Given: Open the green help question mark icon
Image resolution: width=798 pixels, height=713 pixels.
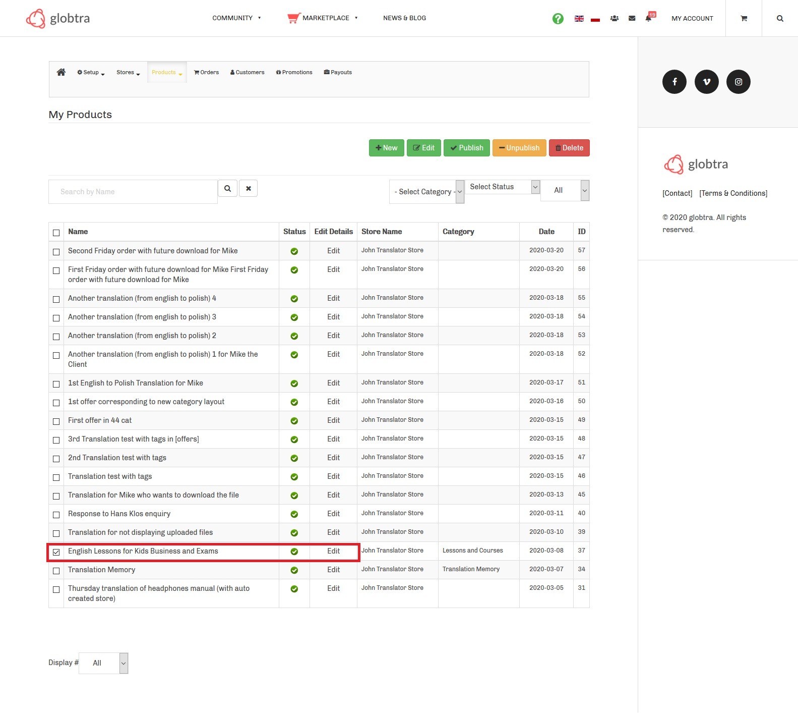Looking at the screenshot, I should (x=558, y=19).
